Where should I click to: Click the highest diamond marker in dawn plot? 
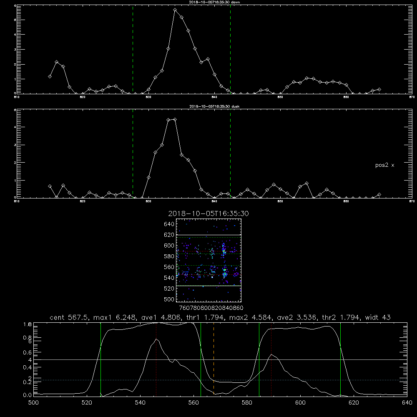click(175, 10)
